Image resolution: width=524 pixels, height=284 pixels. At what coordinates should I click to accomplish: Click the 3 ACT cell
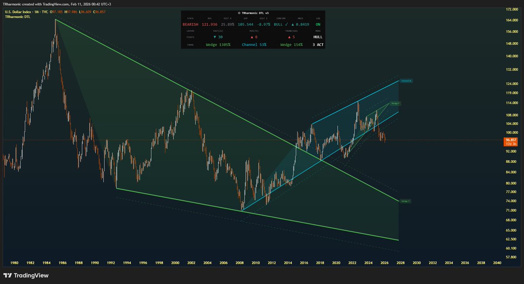318,45
